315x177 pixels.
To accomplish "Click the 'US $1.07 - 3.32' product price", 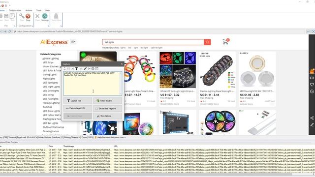I will [x=170, y=95].
